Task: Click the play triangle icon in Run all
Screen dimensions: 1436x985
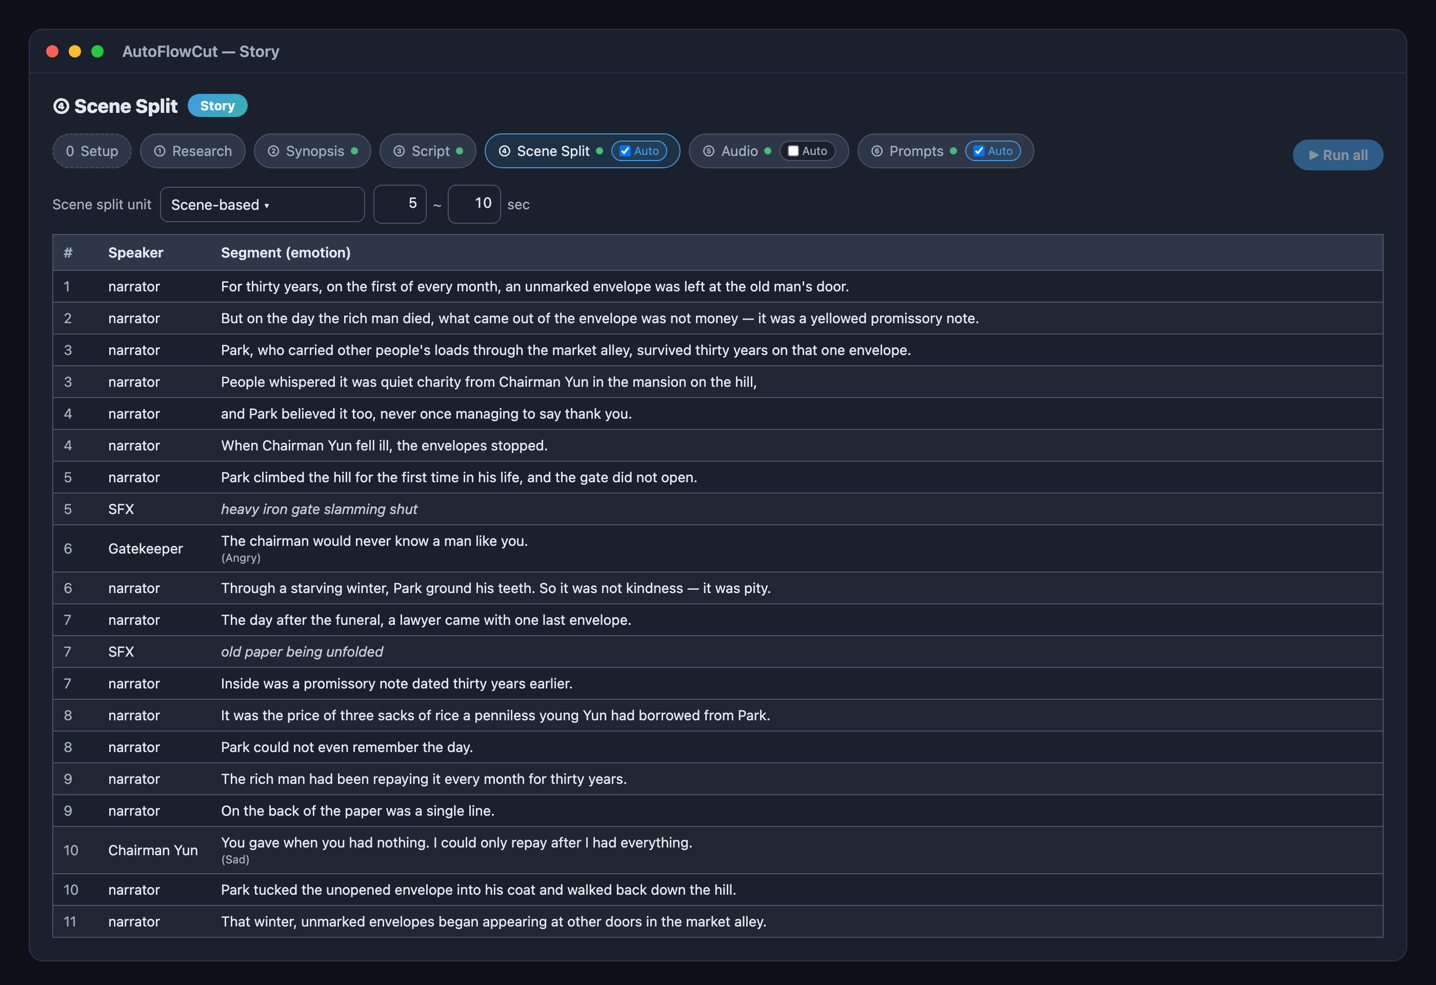Action: [1313, 155]
